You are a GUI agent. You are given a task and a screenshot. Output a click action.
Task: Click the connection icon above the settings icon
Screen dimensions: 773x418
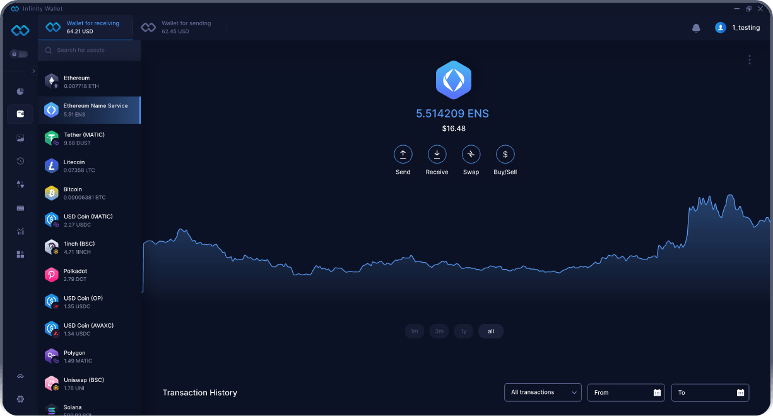coord(20,376)
